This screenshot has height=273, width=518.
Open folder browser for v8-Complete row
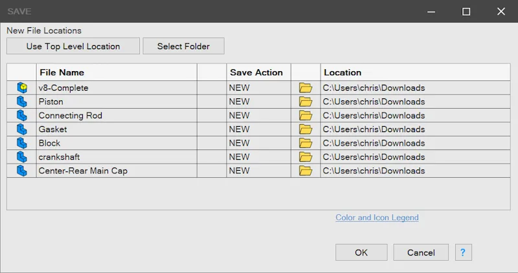pos(306,88)
